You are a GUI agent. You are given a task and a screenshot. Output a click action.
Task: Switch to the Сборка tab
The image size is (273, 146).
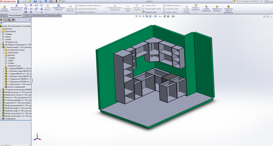pos(4,15)
